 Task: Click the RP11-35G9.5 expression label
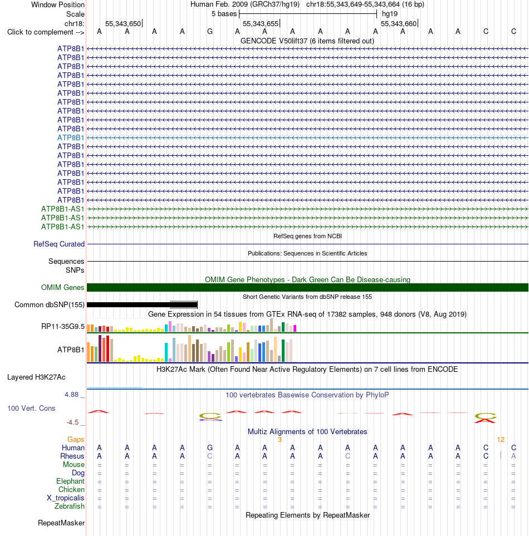(62, 327)
